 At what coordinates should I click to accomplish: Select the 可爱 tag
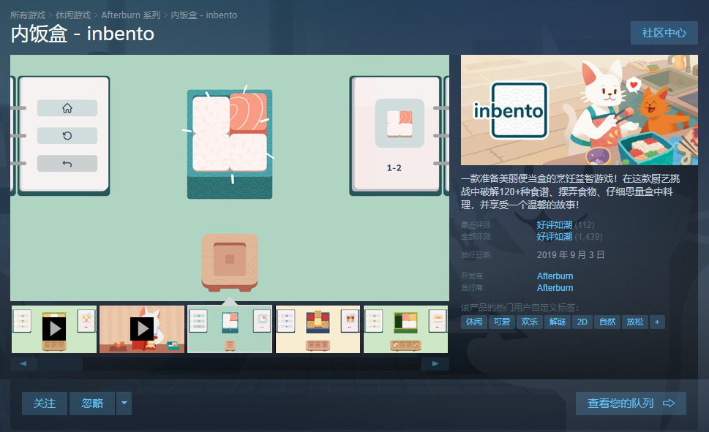coord(502,322)
